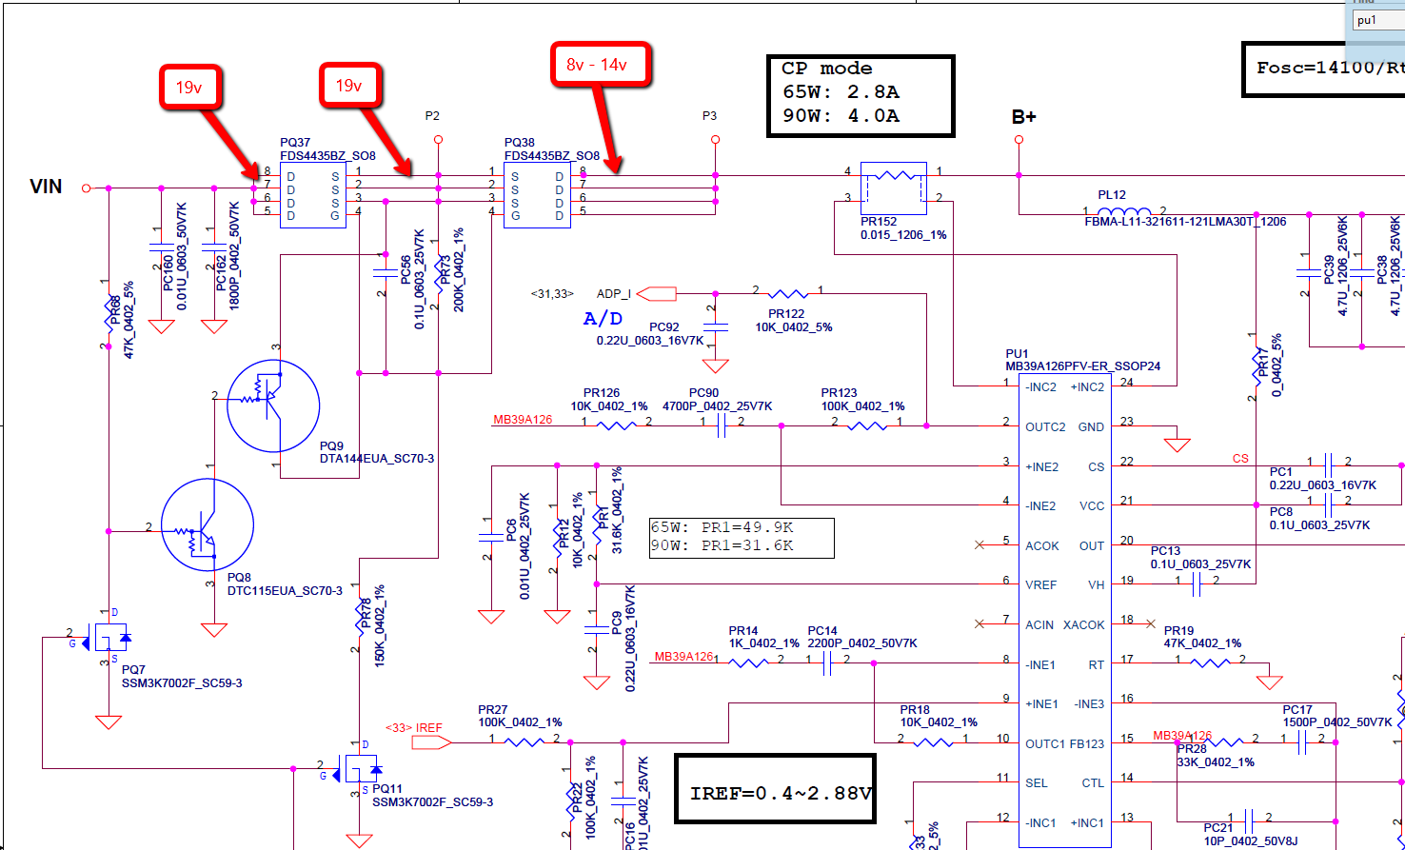Click the red IREF signal label

coord(428,728)
